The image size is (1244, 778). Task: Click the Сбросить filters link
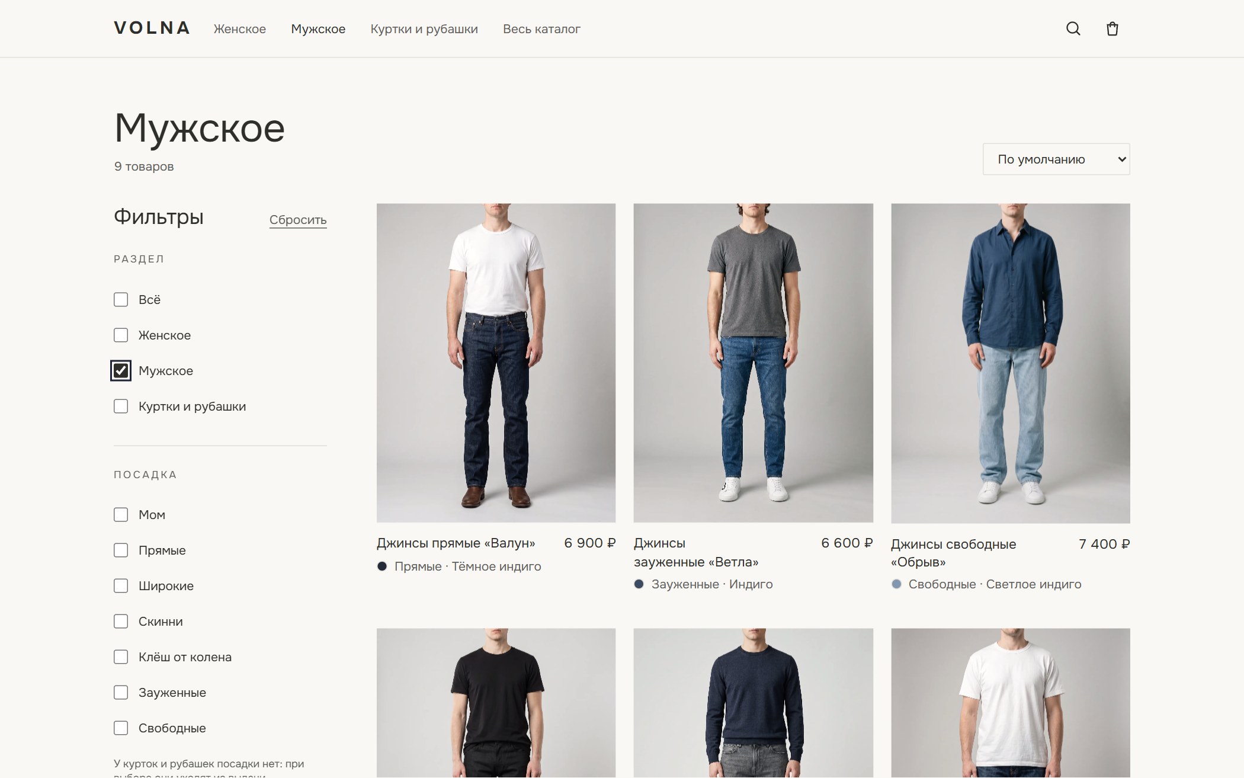[298, 220]
